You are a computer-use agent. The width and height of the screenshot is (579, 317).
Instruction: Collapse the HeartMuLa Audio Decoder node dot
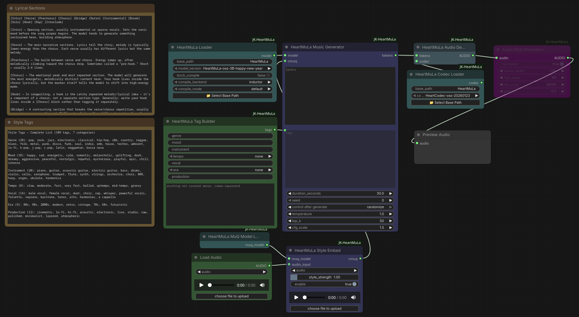pyautogui.click(x=418, y=47)
